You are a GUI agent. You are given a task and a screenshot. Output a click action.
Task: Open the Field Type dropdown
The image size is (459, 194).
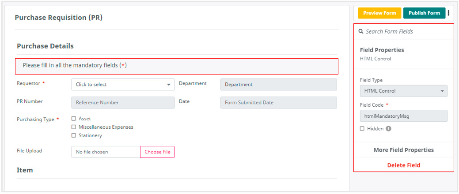(x=403, y=91)
